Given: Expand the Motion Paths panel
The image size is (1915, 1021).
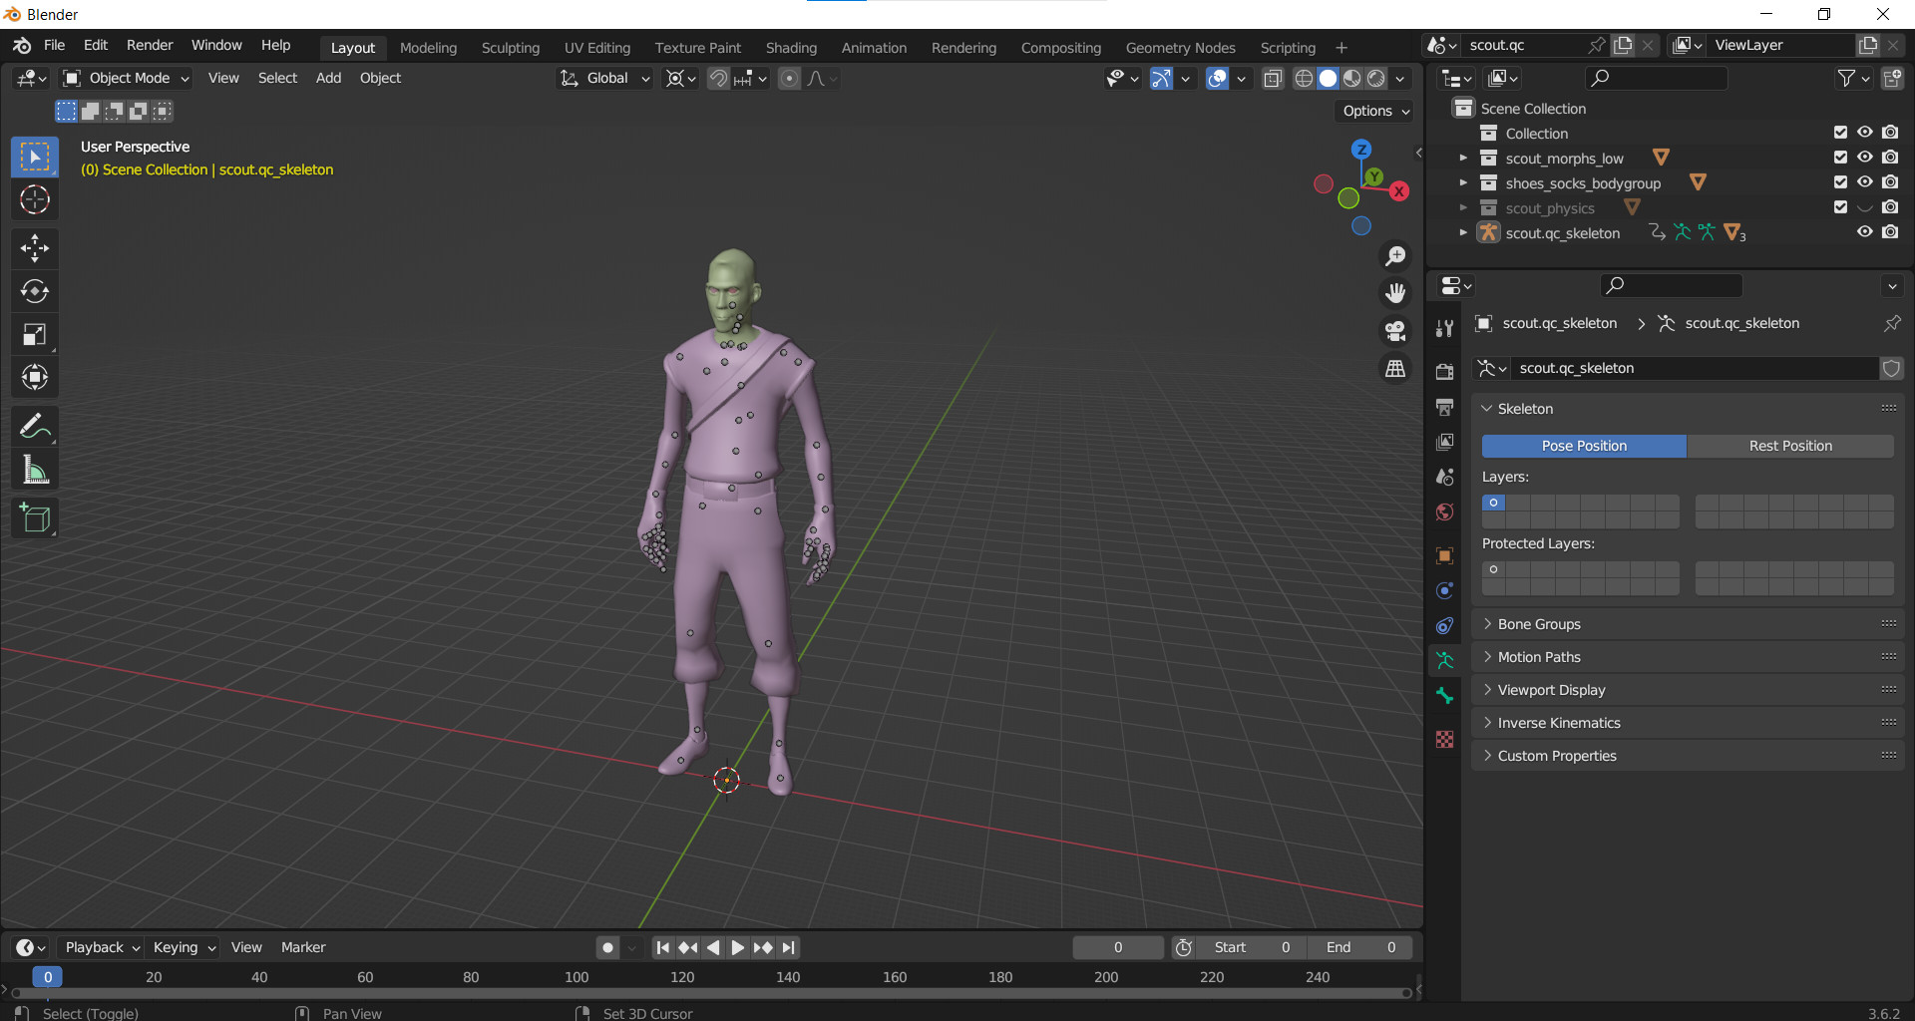Looking at the screenshot, I should click(1688, 657).
